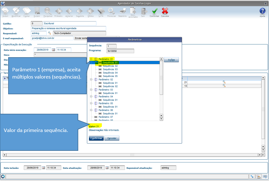Collapse the Parâmetro: 03 tree node

tap(91, 90)
